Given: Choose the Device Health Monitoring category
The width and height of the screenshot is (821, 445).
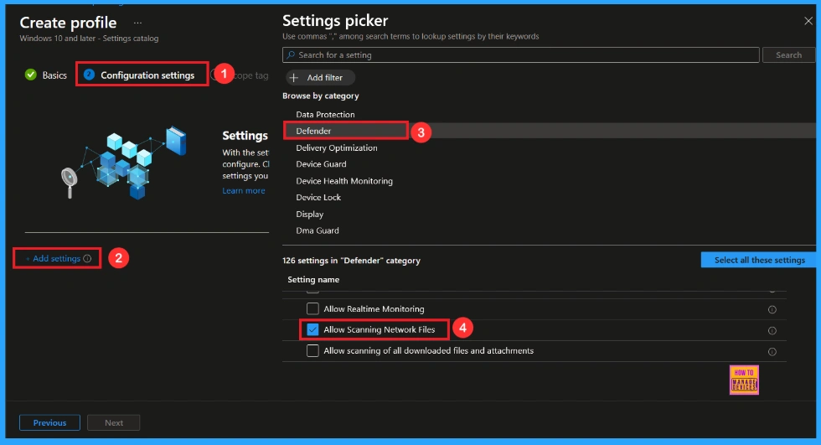Looking at the screenshot, I should point(343,181).
